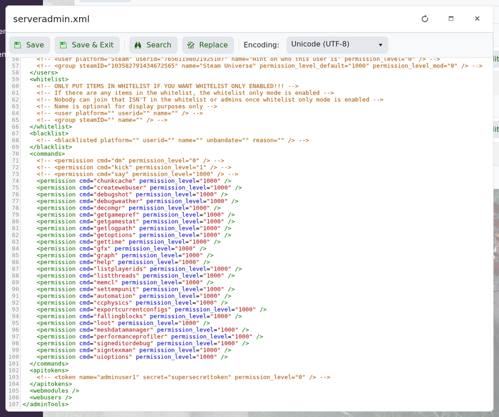
Task: Click the "help" permission line
Action: pos(124,262)
